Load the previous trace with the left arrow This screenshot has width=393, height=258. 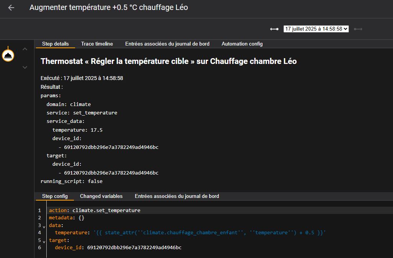pos(274,29)
